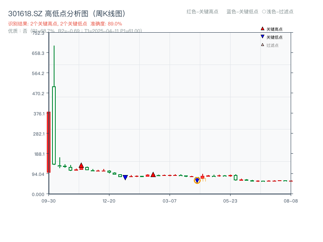Select the red 关键高点 triangle marker icon in legend
The width and height of the screenshot is (323, 242).
pos(262,29)
